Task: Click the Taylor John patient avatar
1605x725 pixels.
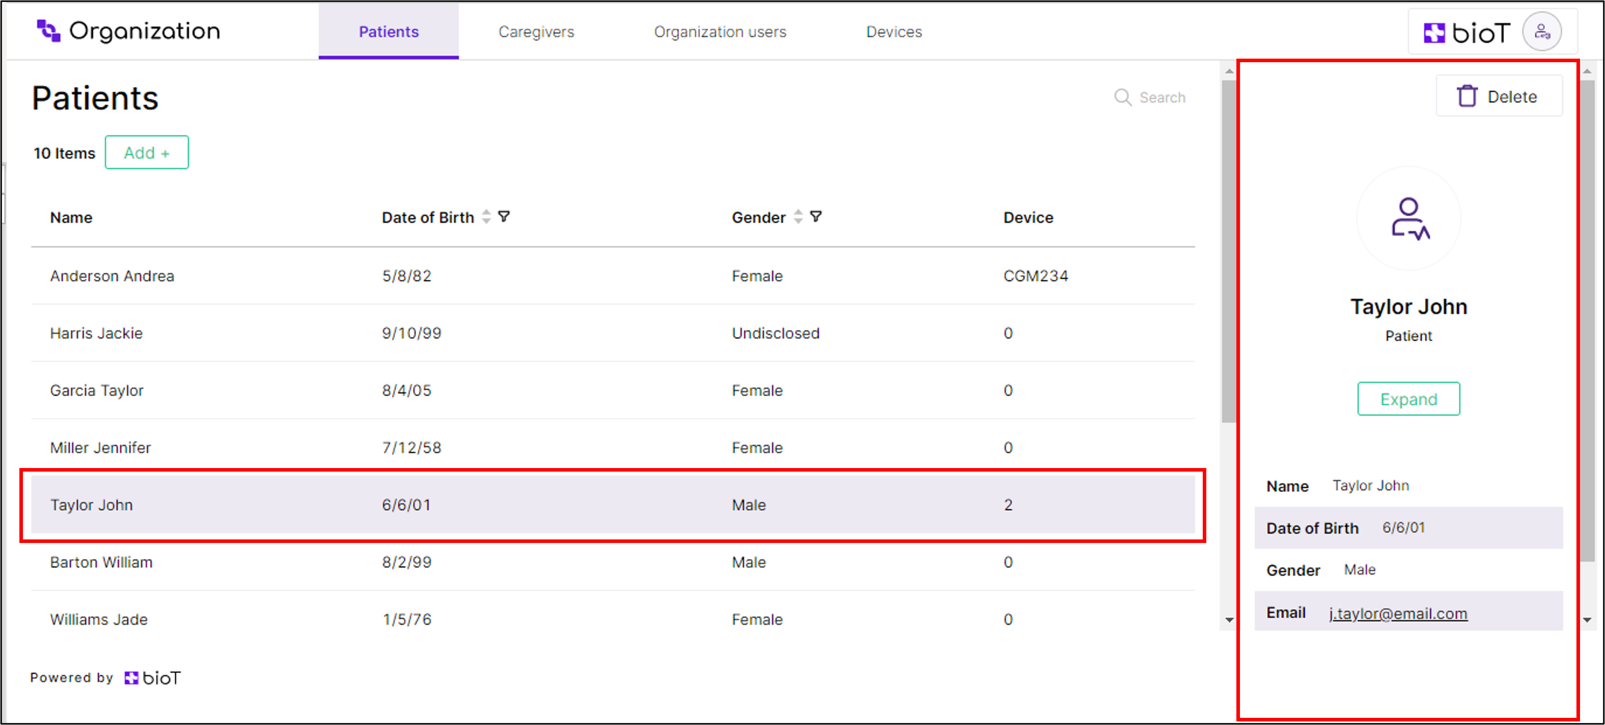Action: click(1408, 219)
